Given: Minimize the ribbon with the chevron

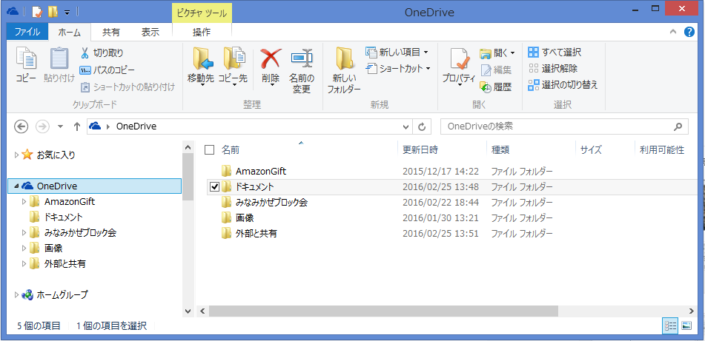Looking at the screenshot, I should (x=673, y=32).
